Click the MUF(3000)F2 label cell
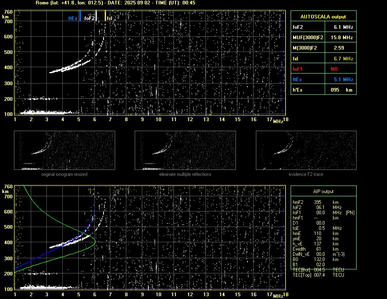This screenshot has width=387, height=299. pos(308,38)
